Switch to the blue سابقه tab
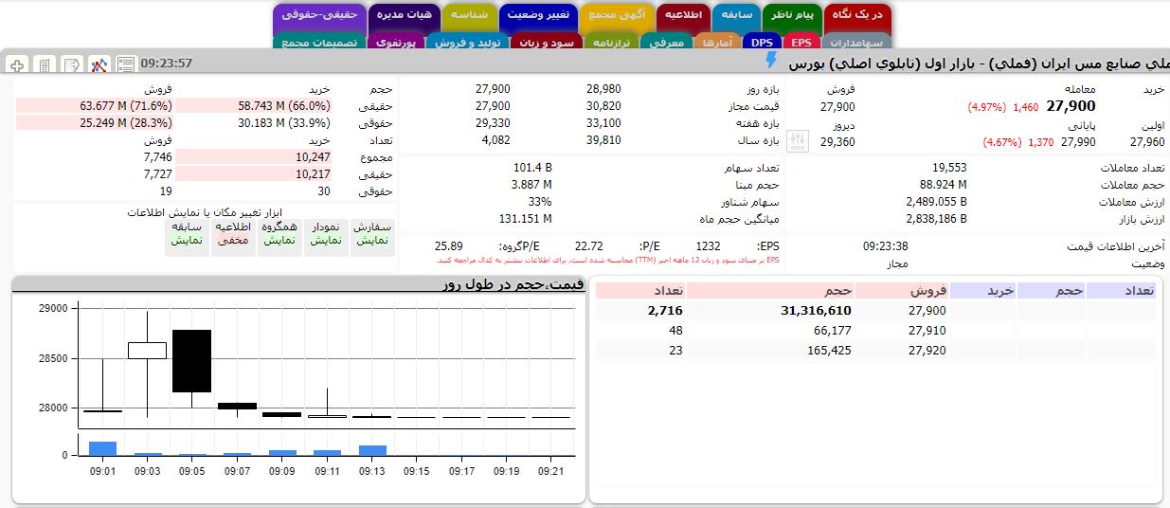 [x=737, y=16]
